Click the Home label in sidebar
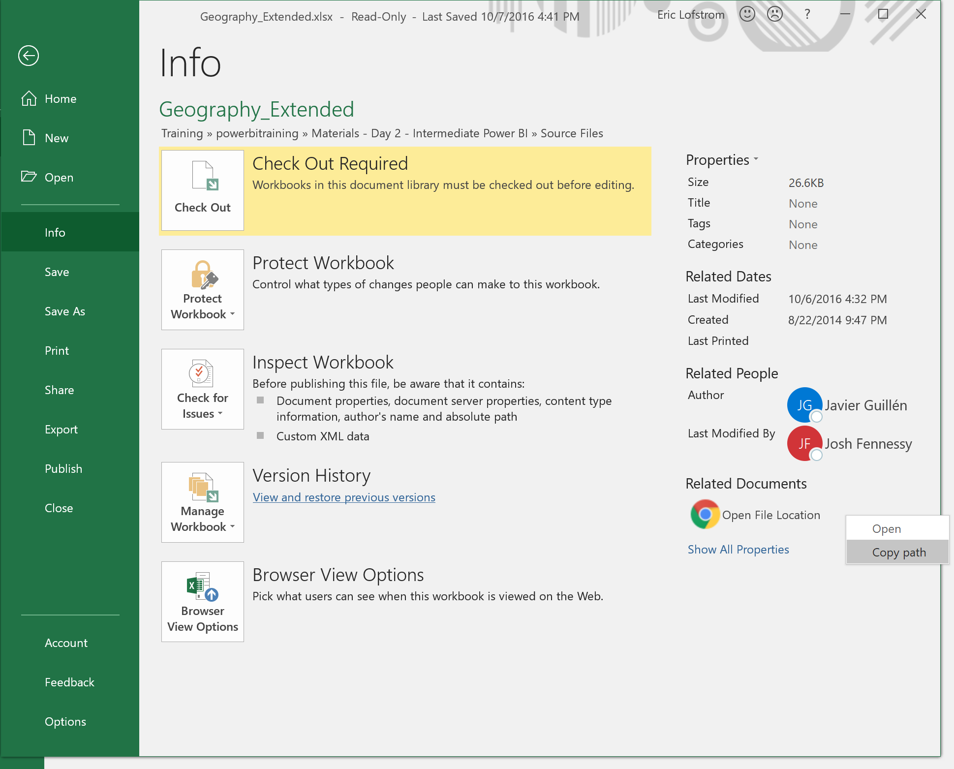This screenshot has width=954, height=769. pos(61,98)
